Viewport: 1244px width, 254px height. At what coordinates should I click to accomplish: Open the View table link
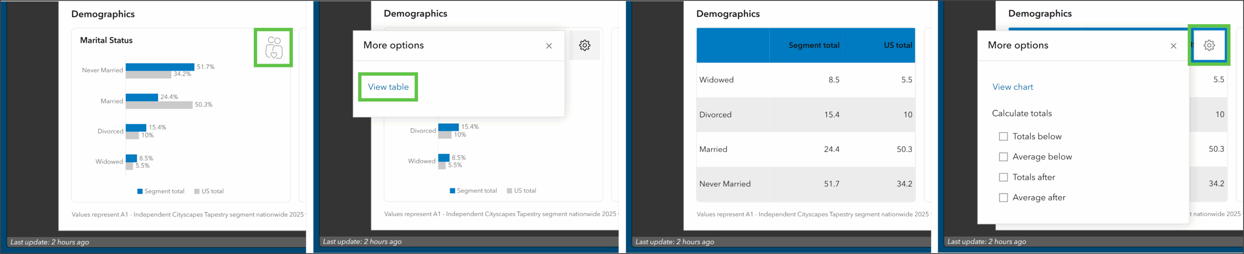388,87
